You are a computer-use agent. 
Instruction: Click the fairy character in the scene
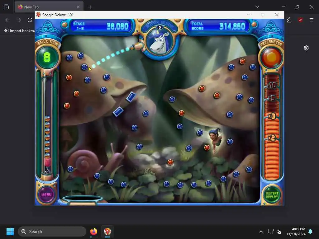click(216, 138)
